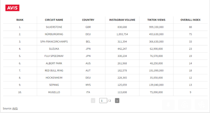
Task: Click the disabled previous page arrow
Action: point(93,101)
